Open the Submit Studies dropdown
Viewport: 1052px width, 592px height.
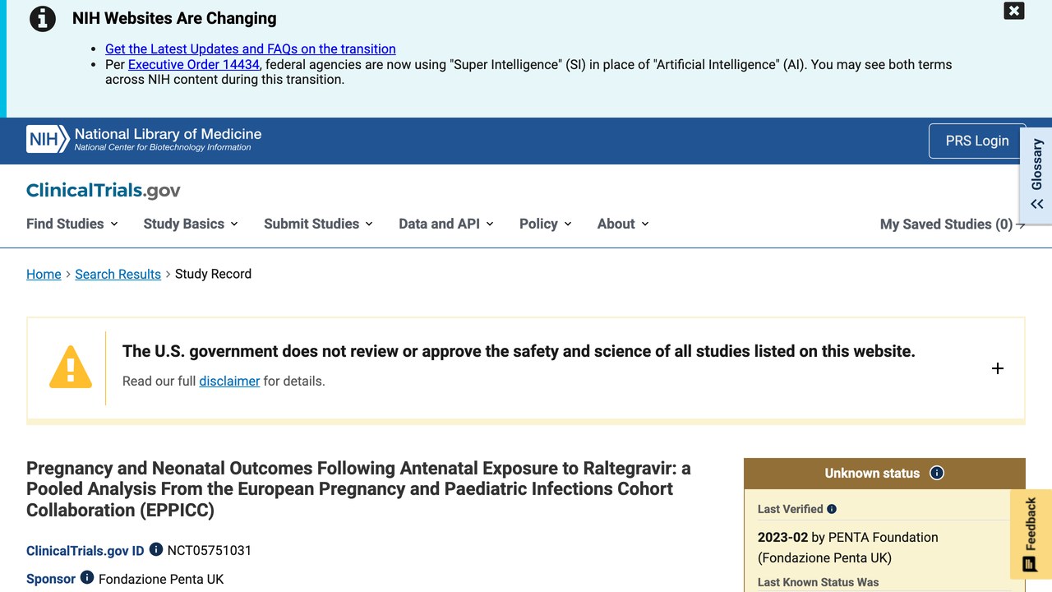coord(318,224)
